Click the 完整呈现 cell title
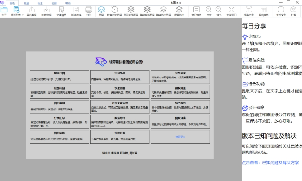The image size is (302, 181). click(x=180, y=73)
